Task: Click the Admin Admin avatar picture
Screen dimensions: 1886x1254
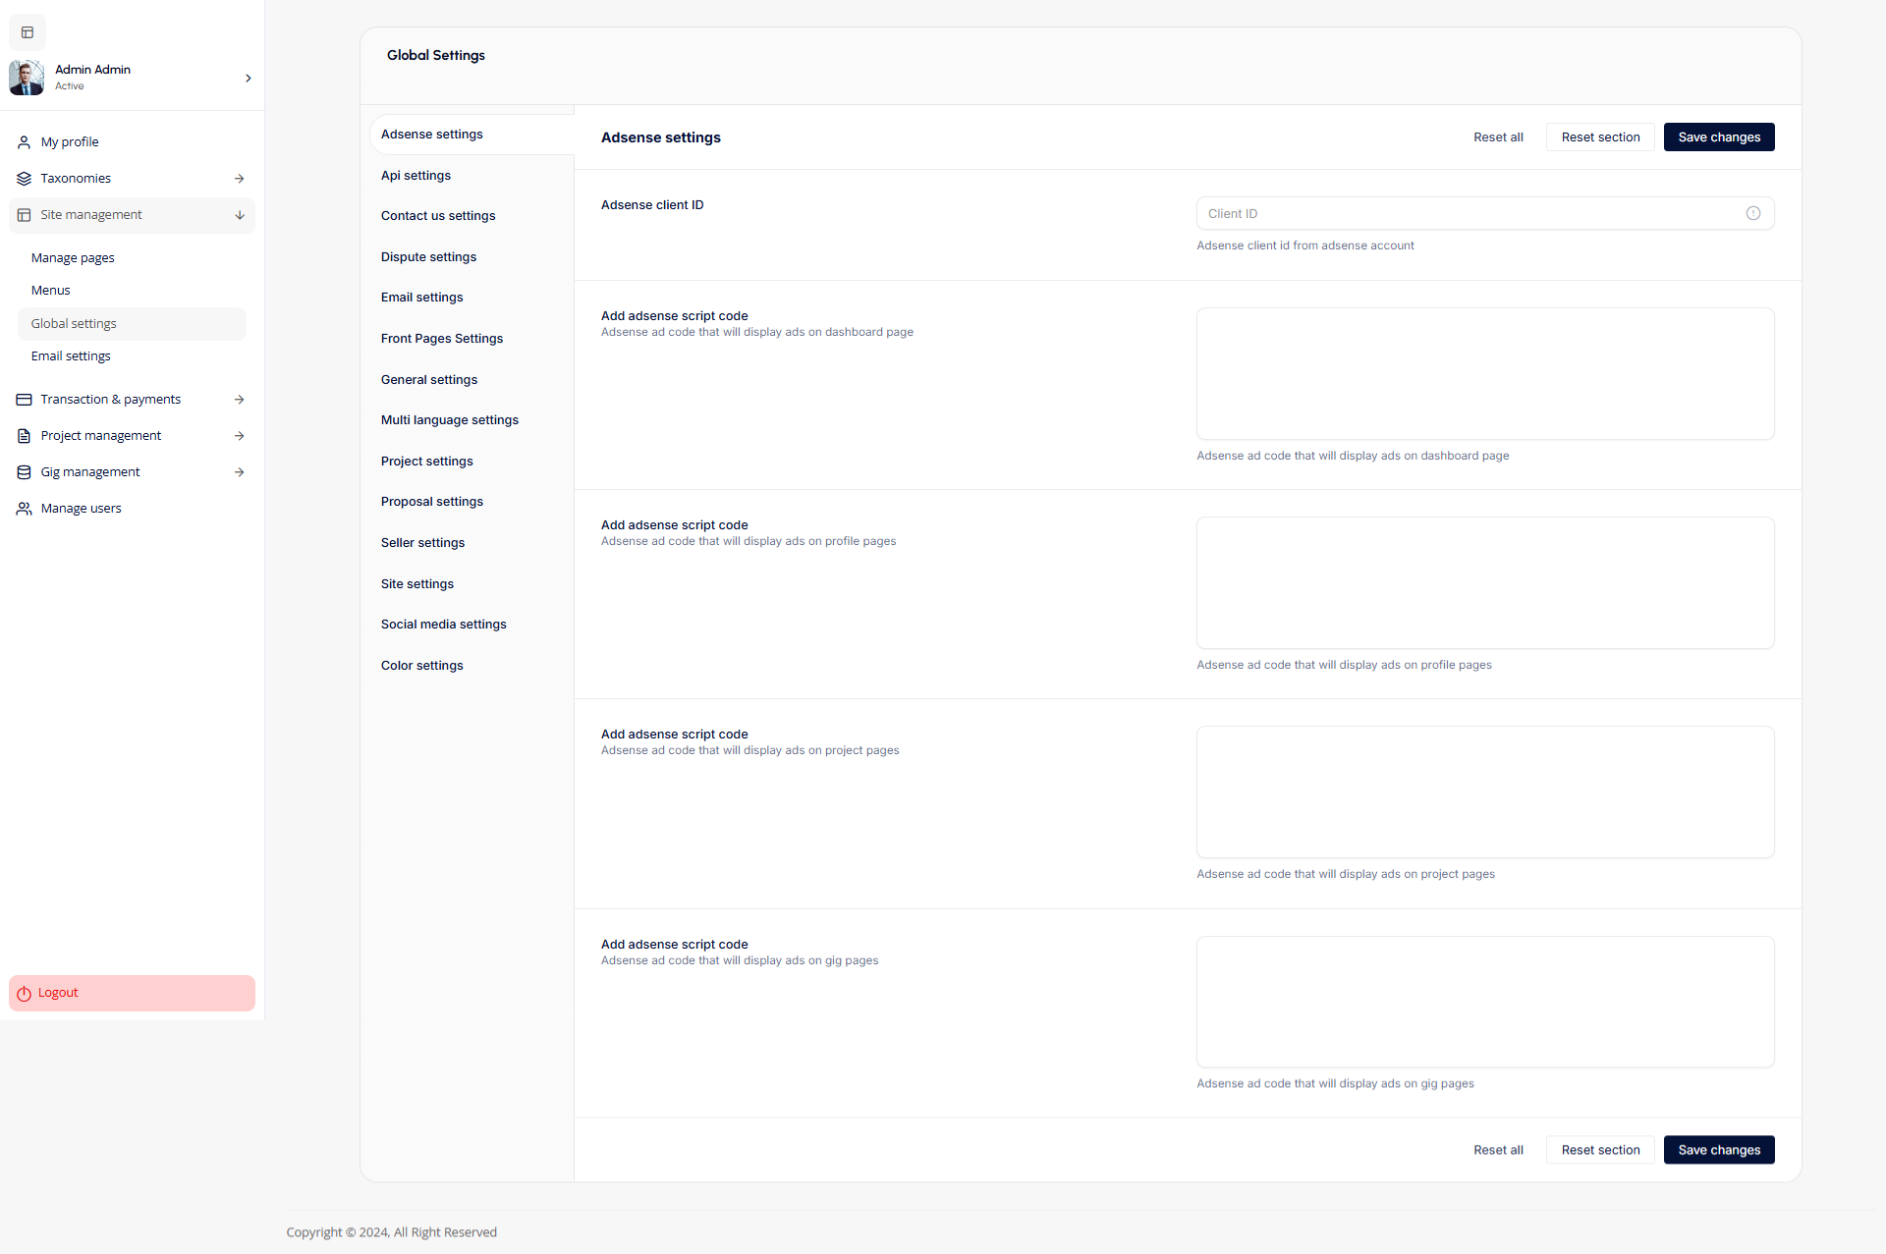Action: (x=27, y=78)
